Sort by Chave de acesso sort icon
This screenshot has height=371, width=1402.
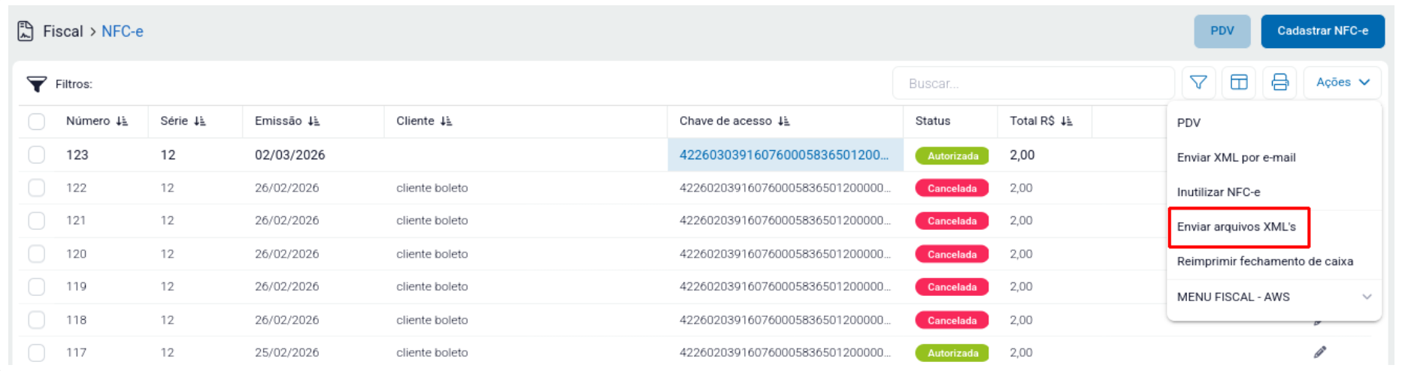click(783, 121)
